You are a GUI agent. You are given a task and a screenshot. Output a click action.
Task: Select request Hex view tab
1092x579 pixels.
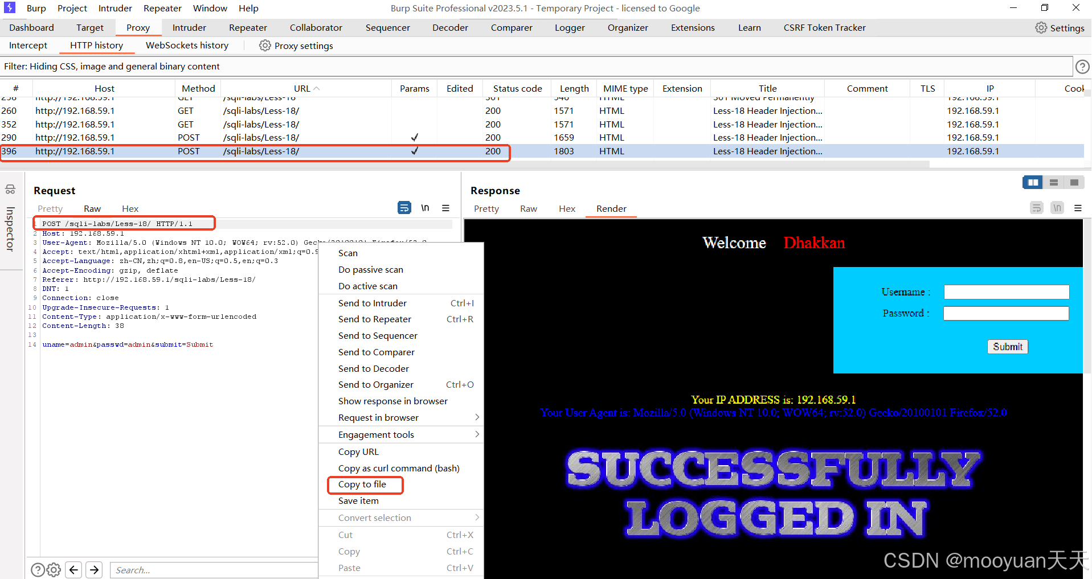tap(130, 208)
